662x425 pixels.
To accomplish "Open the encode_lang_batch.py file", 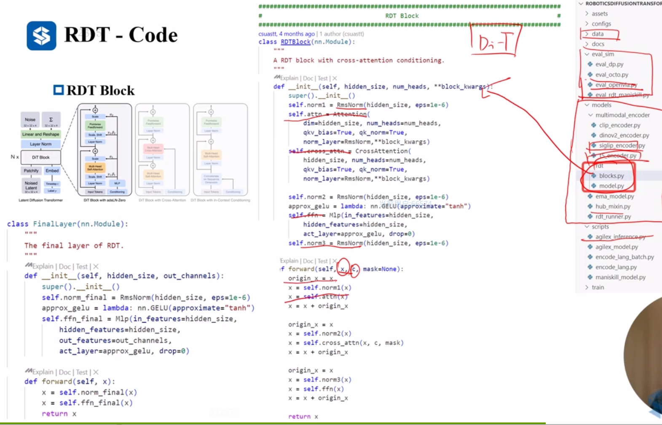I will [624, 257].
